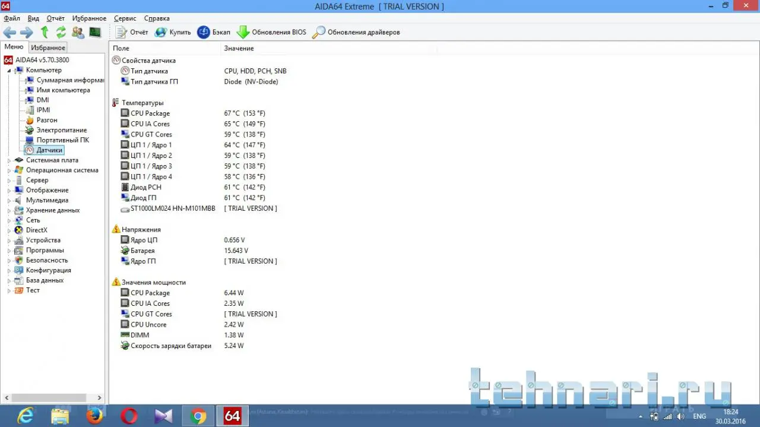Click the sidebar horizontal scrollbar right arrow

(x=100, y=398)
